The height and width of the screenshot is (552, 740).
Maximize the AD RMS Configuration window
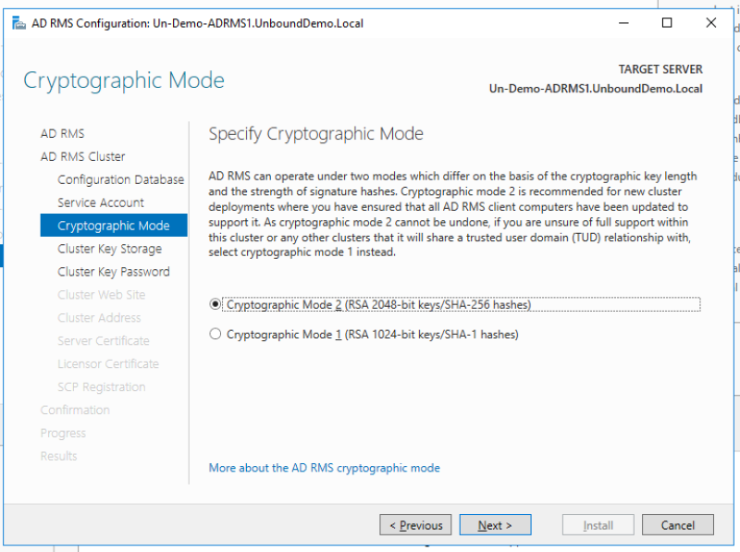point(667,22)
